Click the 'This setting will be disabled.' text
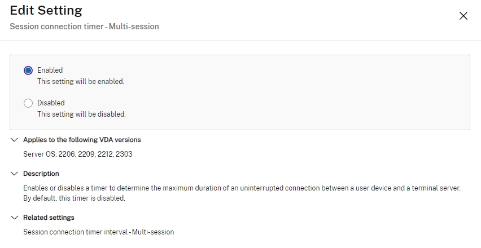The image size is (481, 248). [x=81, y=114]
